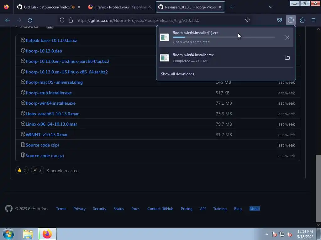Save page to Pocket icon
The height and width of the screenshot is (240, 321).
(x=279, y=20)
